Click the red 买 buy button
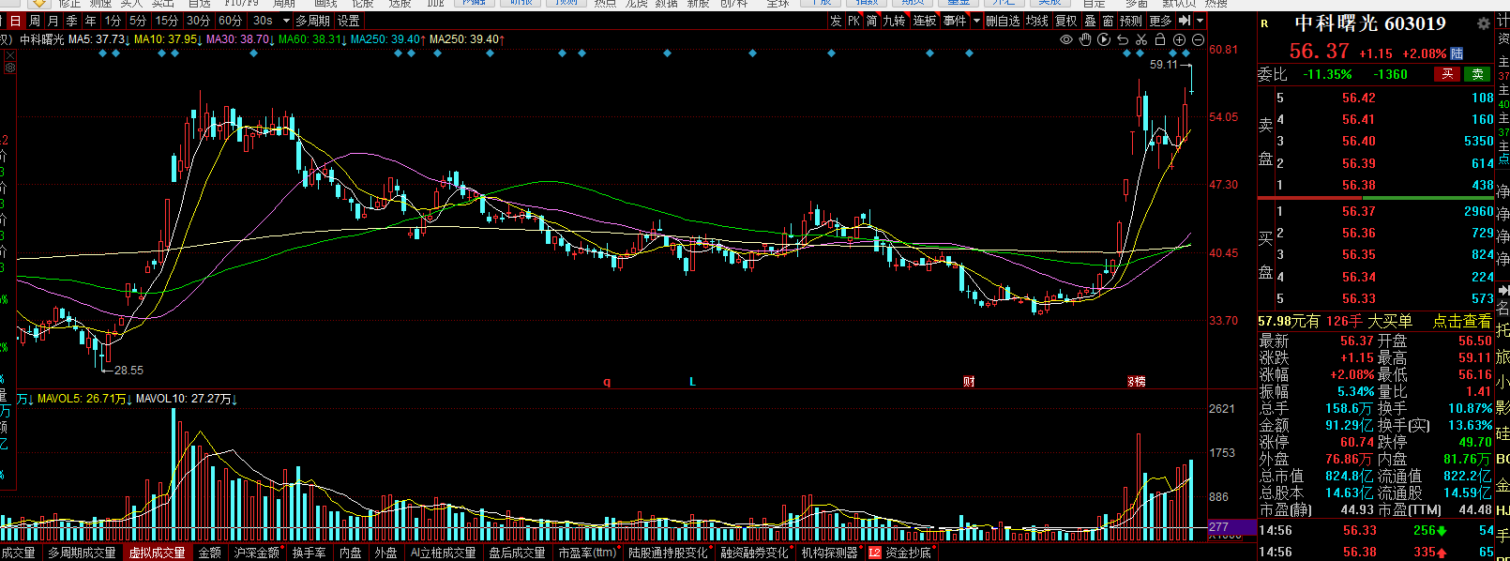The width and height of the screenshot is (1510, 561). (x=1447, y=74)
